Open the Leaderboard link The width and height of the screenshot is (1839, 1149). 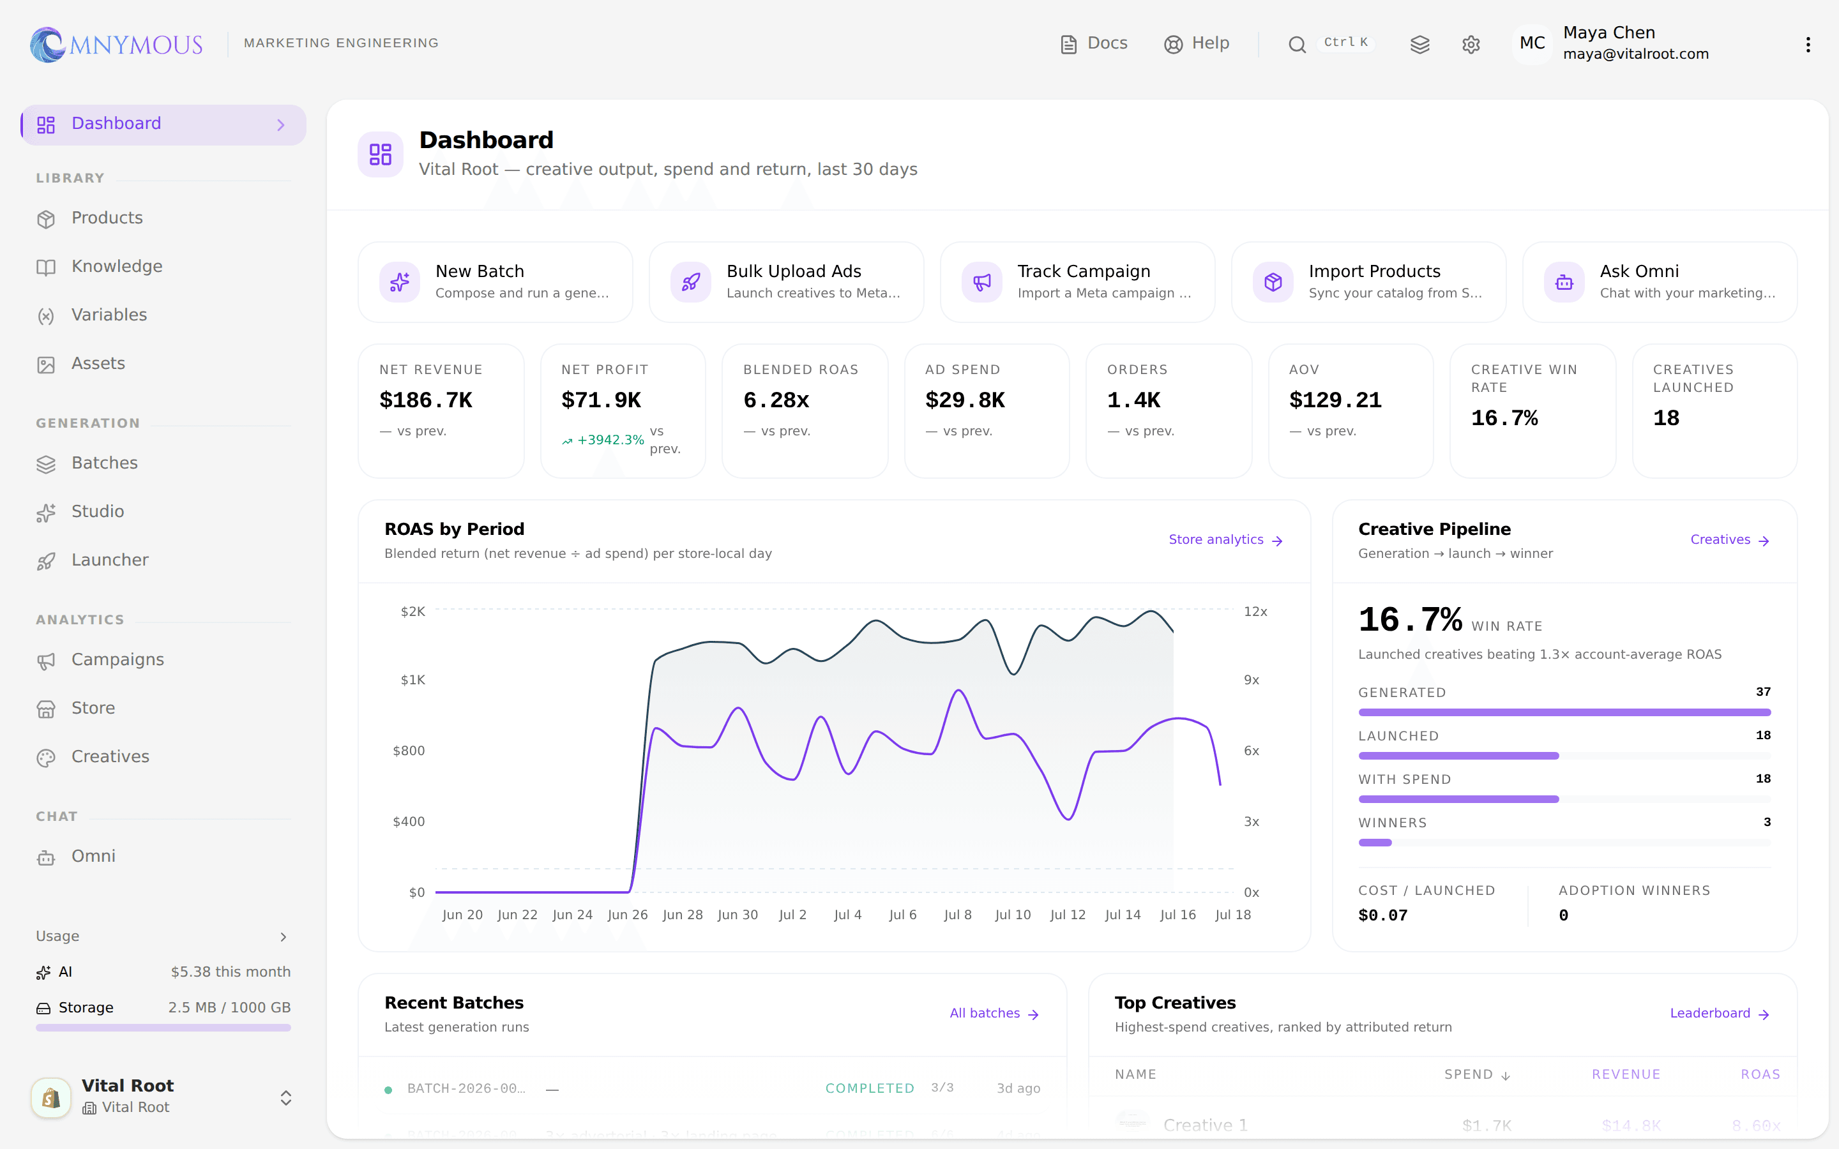point(1720,1014)
